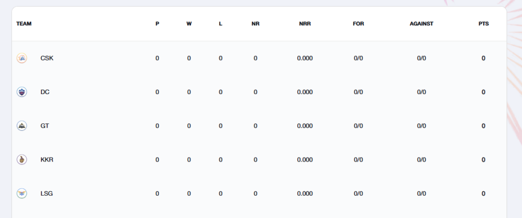The image size is (522, 218).
Task: Click the TEAM column header
Action: [x=24, y=24]
